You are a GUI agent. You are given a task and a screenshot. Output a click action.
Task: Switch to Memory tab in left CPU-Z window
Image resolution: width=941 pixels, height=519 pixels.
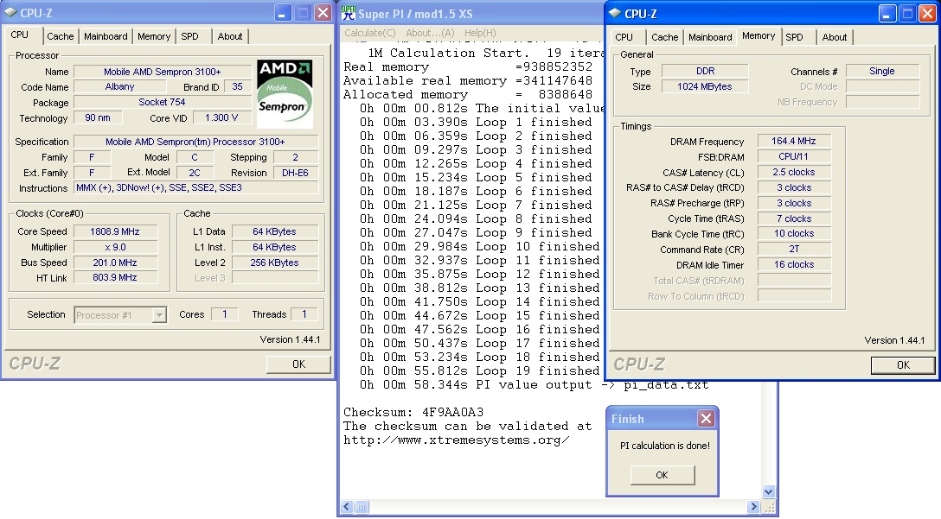[x=154, y=36]
